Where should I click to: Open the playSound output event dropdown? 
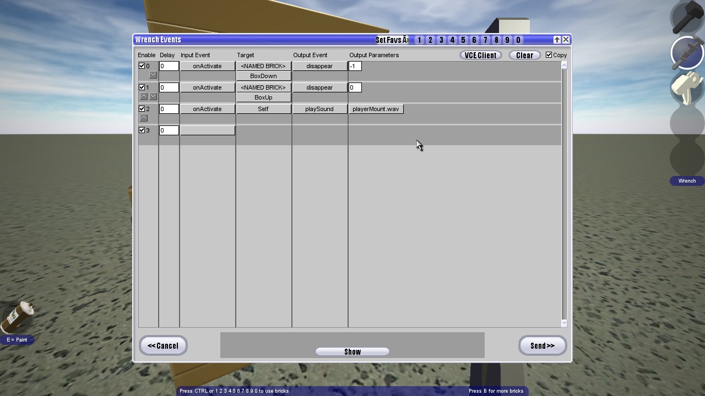click(319, 109)
